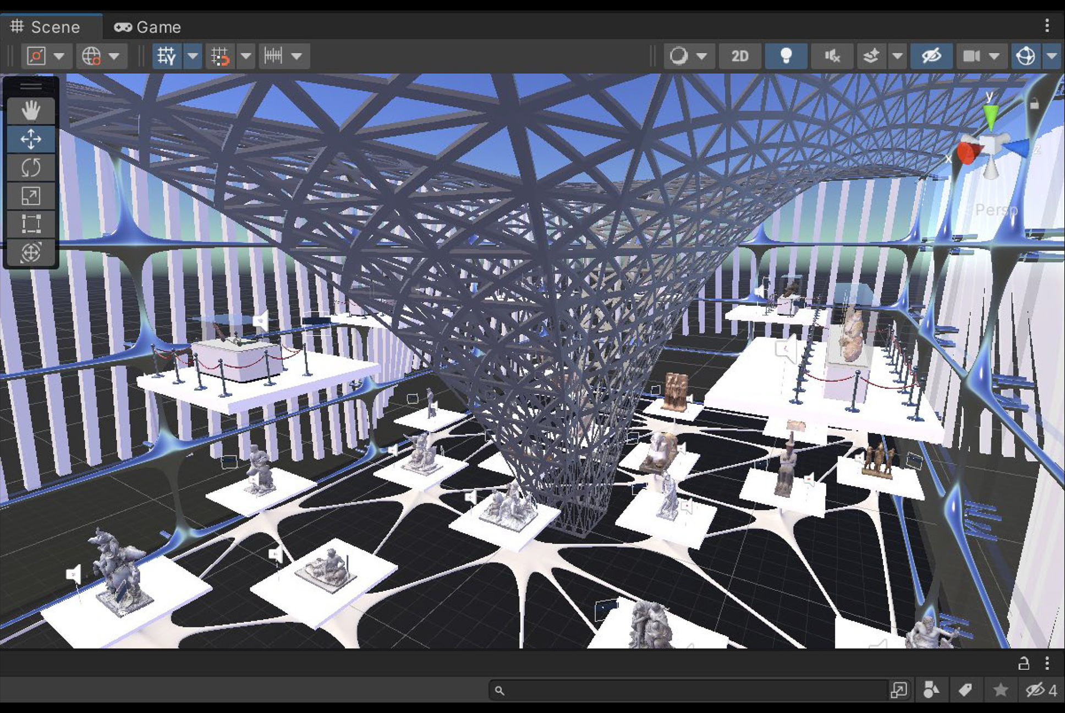Click the bottom panel search field

(x=688, y=690)
